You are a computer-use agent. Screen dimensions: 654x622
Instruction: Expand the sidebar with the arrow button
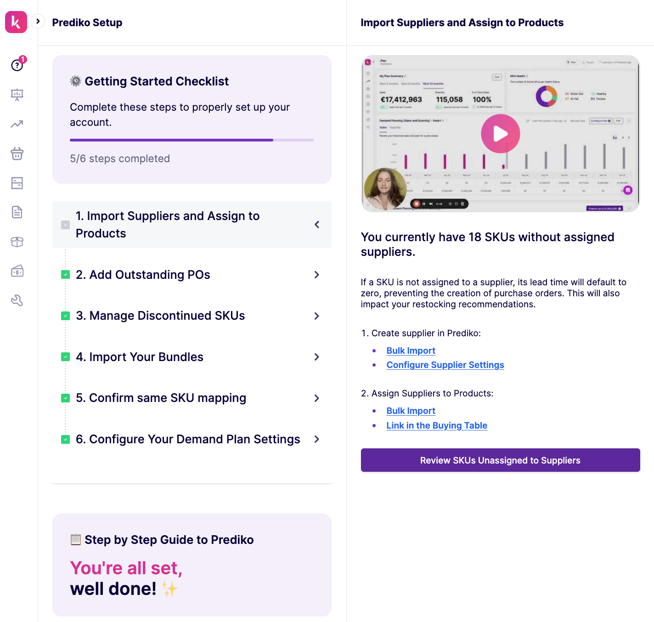[38, 21]
